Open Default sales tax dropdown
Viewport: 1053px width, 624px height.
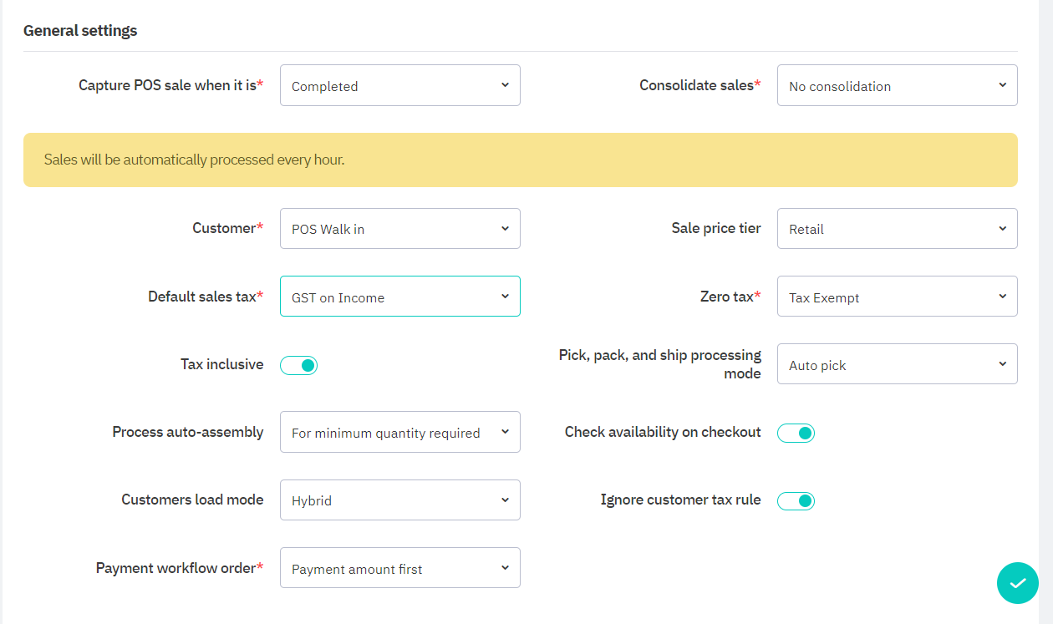click(399, 297)
